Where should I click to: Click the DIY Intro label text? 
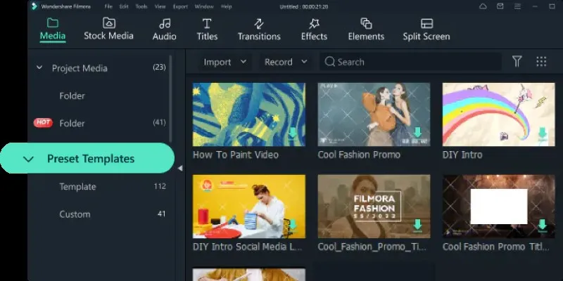[462, 155]
